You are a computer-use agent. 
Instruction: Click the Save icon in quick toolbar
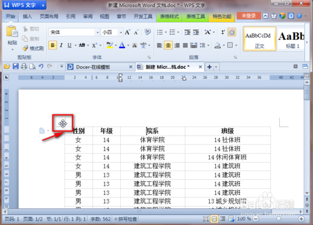pyautogui.click(x=16, y=66)
